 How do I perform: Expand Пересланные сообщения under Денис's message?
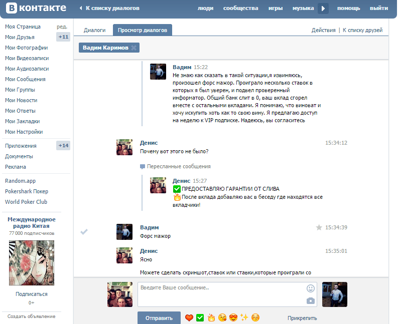pos(178,166)
